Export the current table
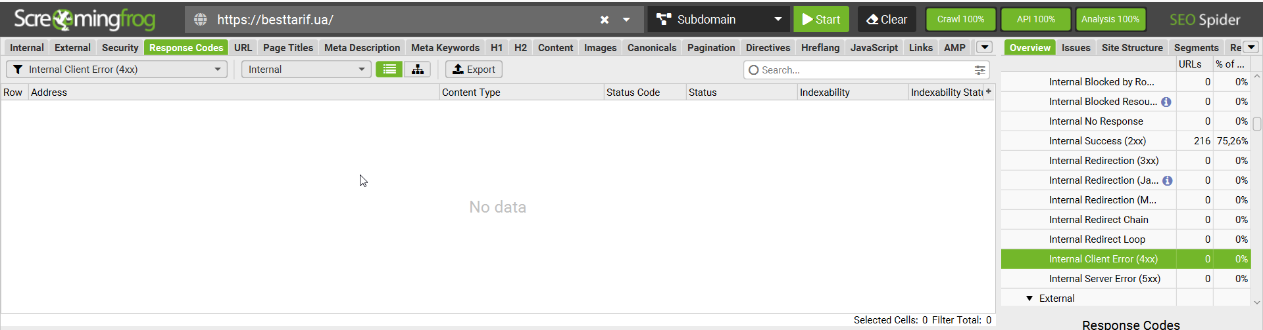 (x=474, y=70)
